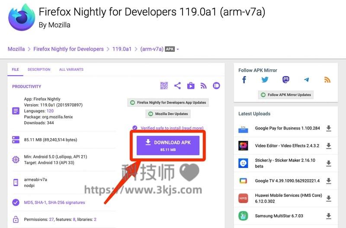Open Samsung MultiStar 6.7.03 entry
The image size is (346, 228).
pos(279,216)
